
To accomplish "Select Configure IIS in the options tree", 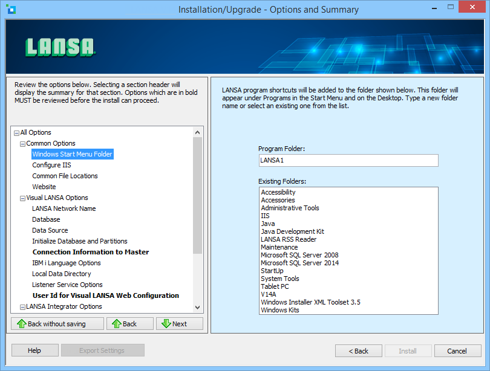I will tap(51, 165).
